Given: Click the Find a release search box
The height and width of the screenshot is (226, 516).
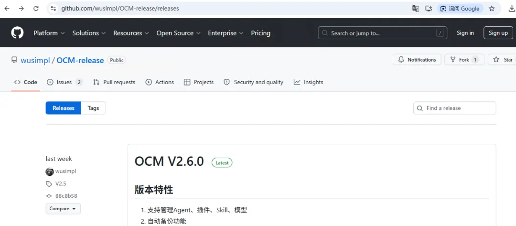Looking at the screenshot, I should [454, 108].
